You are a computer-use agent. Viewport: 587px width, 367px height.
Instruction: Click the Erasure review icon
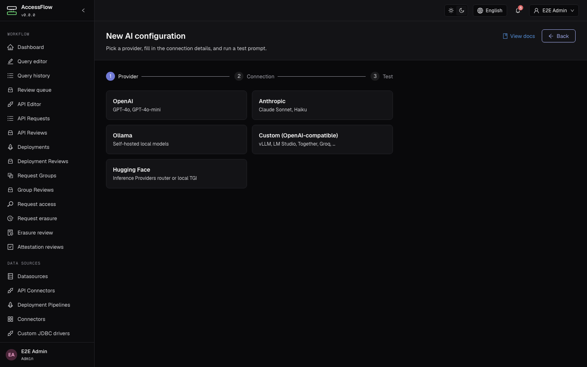point(11,233)
